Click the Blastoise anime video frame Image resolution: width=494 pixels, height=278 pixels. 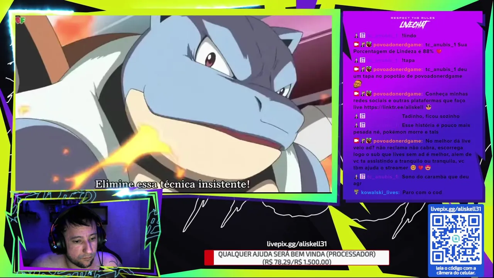tap(173, 103)
